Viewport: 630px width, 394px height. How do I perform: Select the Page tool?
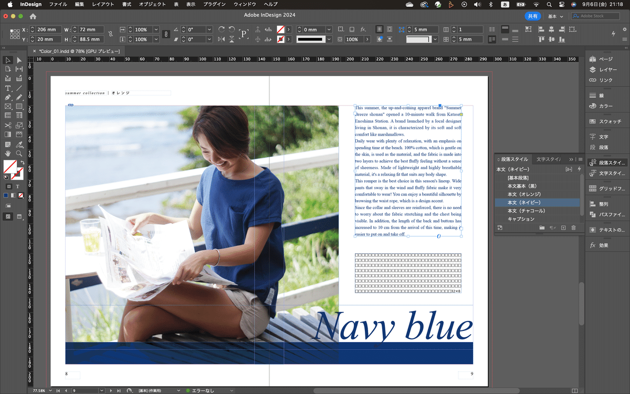pyautogui.click(x=8, y=69)
